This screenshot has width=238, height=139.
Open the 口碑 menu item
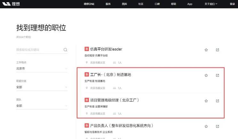pyautogui.click(x=157, y=4)
